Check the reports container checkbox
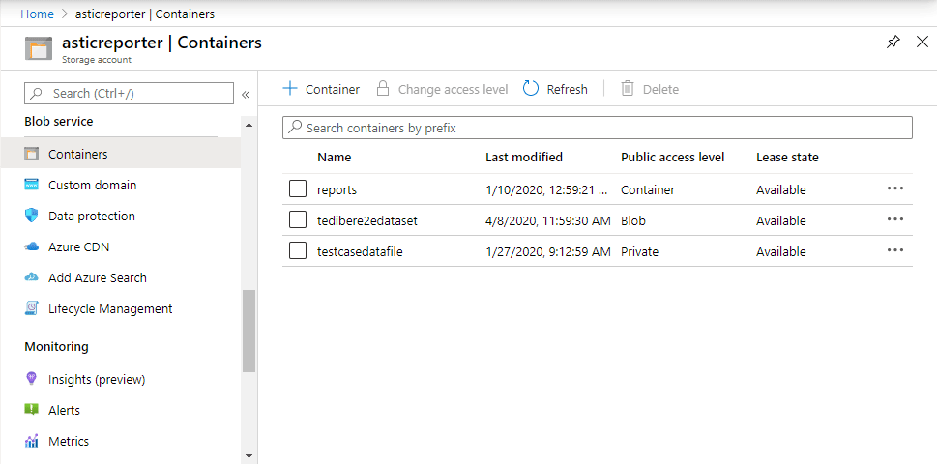Viewport: 937px width, 464px height. (298, 189)
